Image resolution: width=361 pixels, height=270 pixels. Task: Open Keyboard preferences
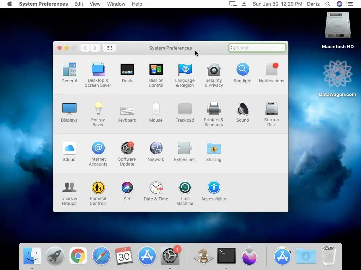coord(127,114)
